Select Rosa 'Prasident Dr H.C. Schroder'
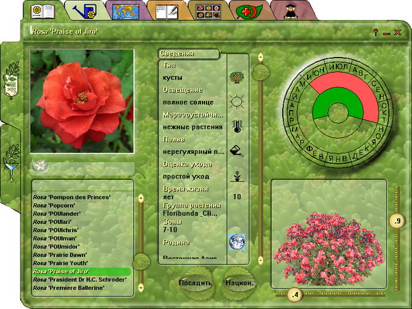Viewport: 412px width, 309px height. coord(80,279)
